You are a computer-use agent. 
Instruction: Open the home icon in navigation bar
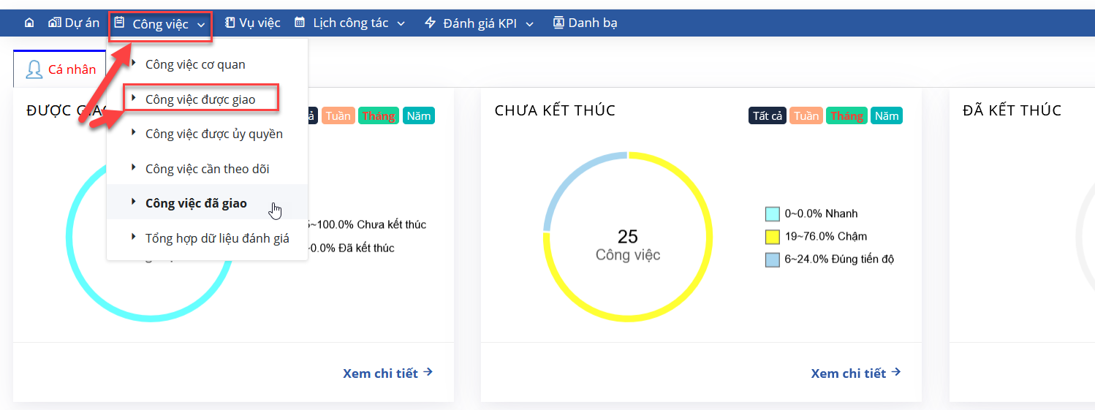29,23
